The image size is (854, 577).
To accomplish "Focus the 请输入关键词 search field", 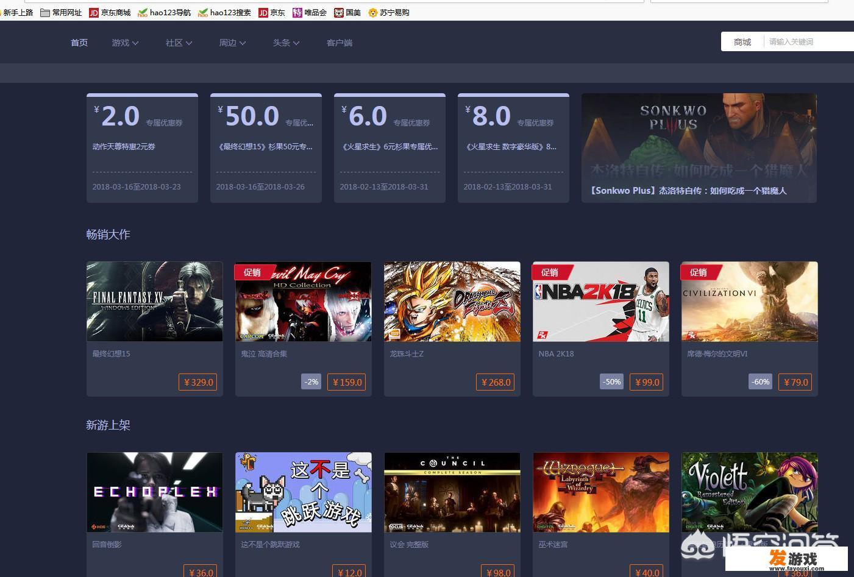I will [810, 42].
